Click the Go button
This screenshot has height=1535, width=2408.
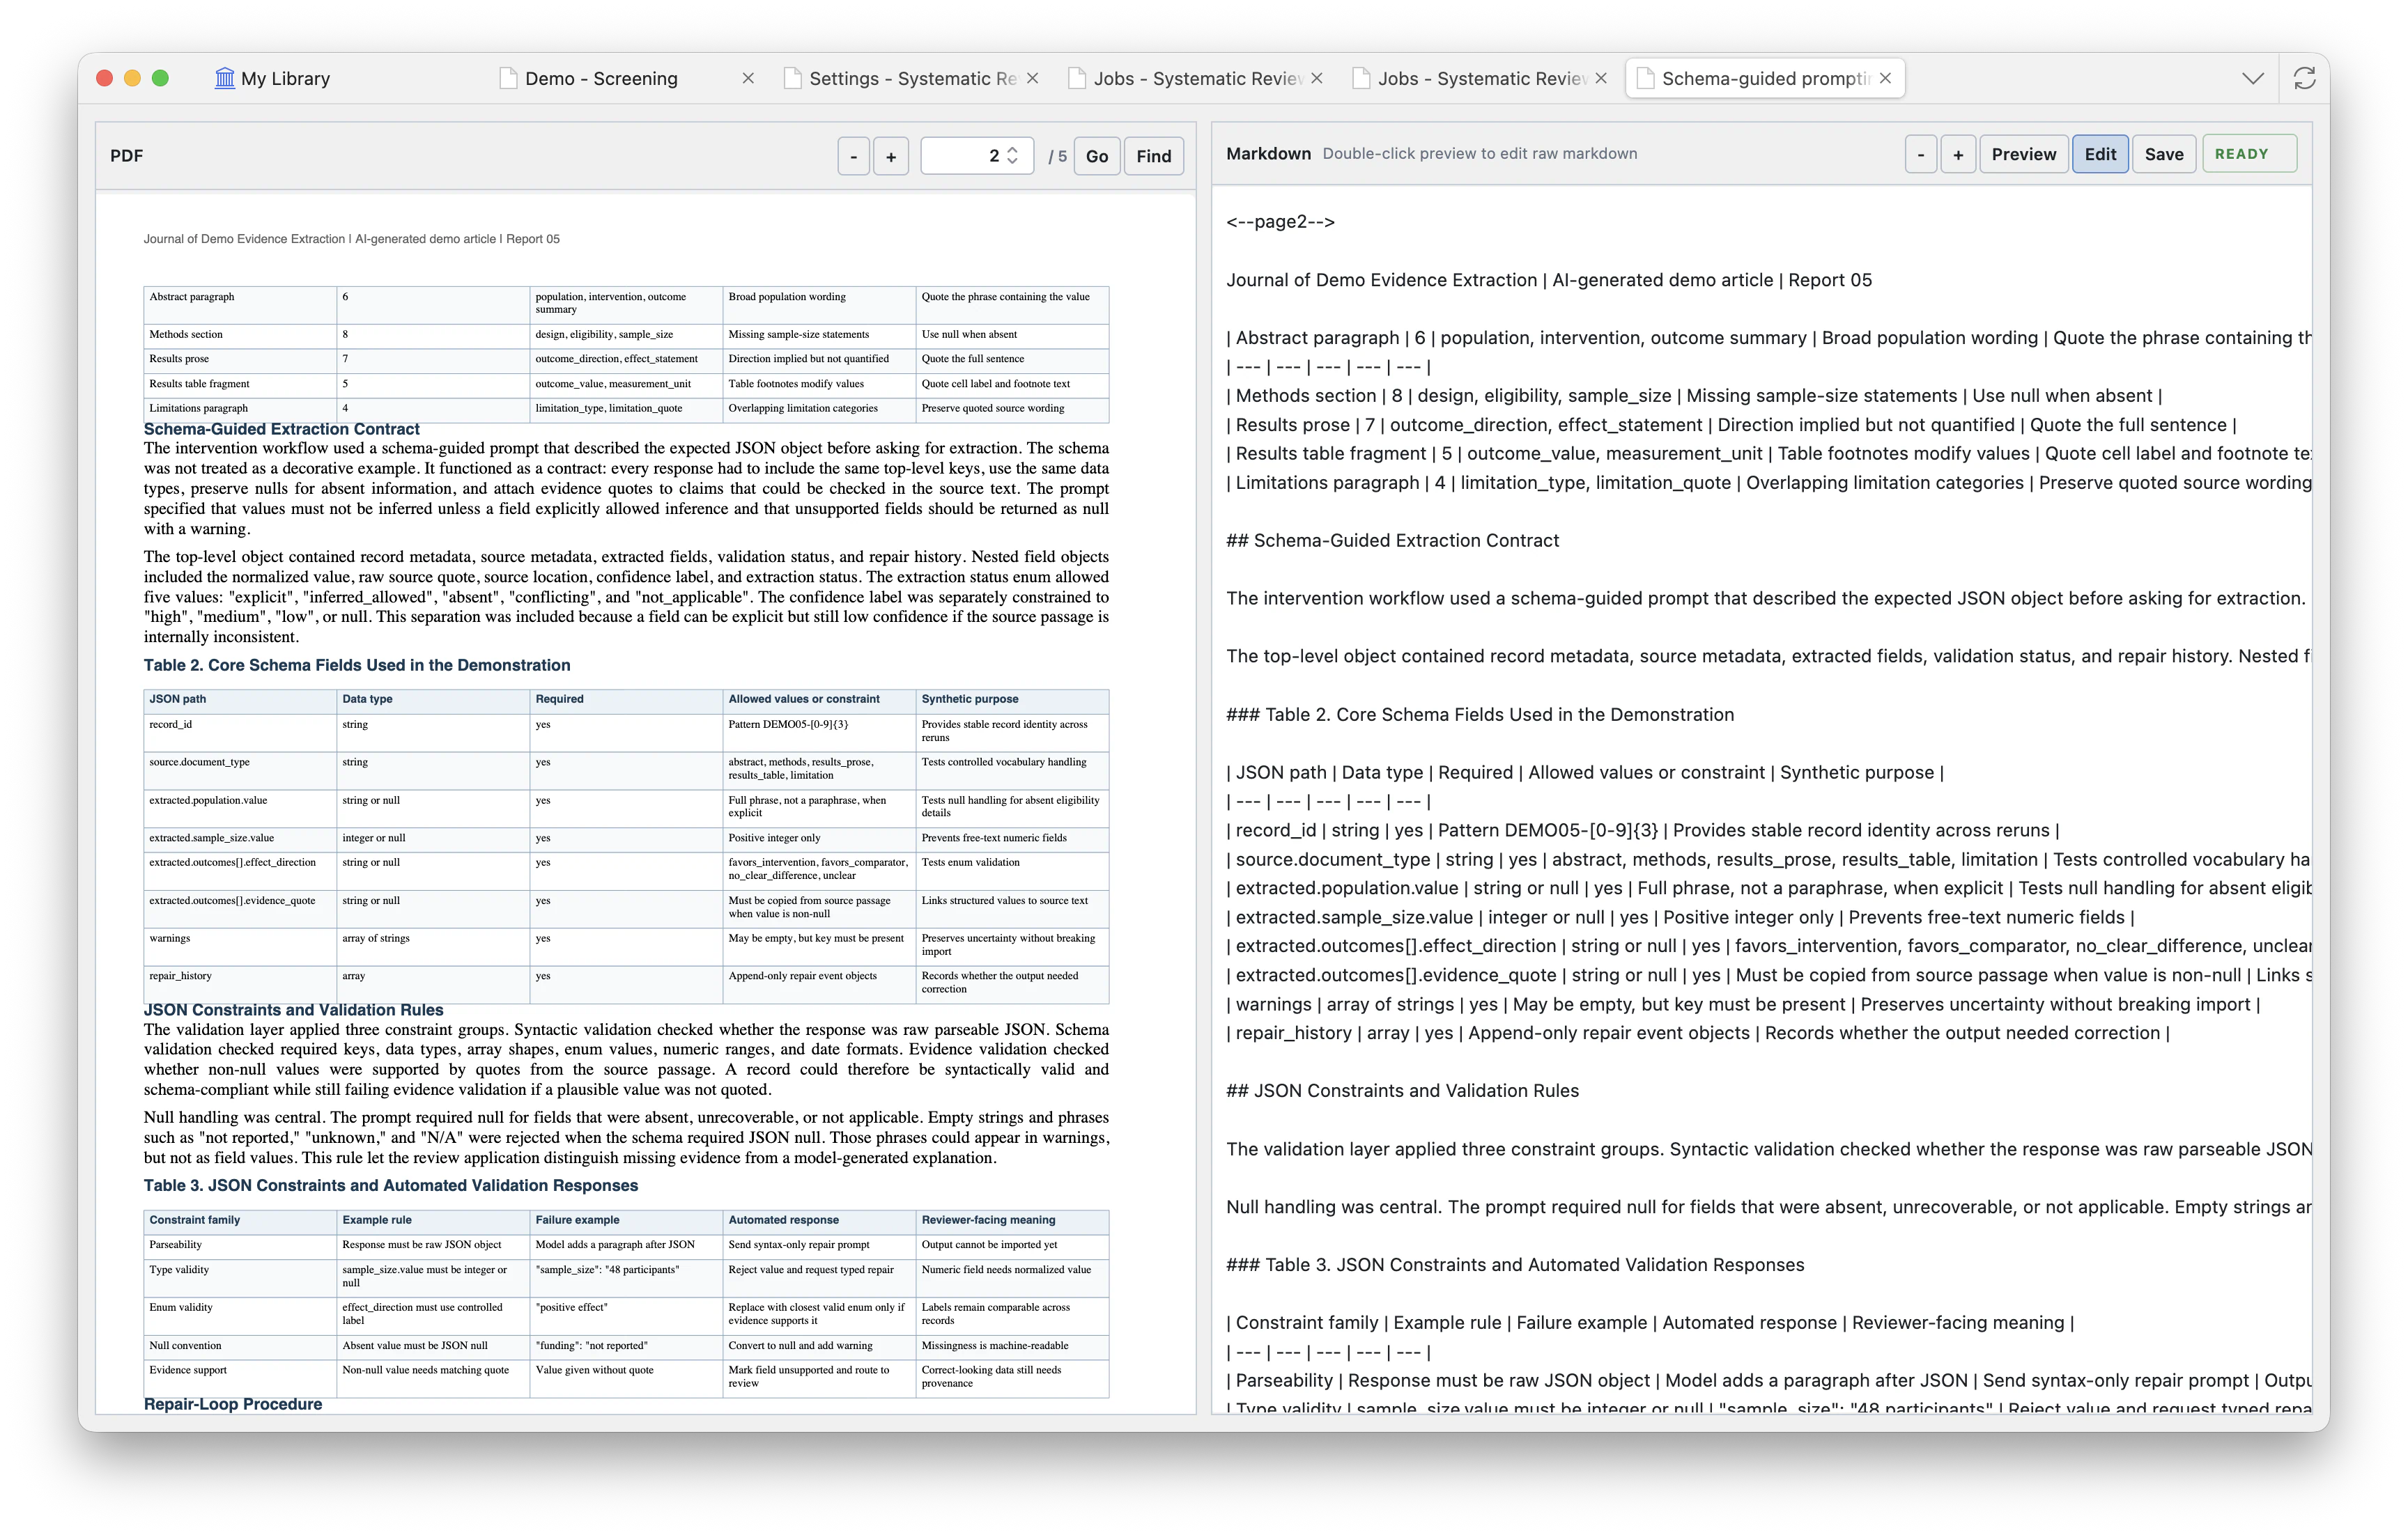point(1096,156)
